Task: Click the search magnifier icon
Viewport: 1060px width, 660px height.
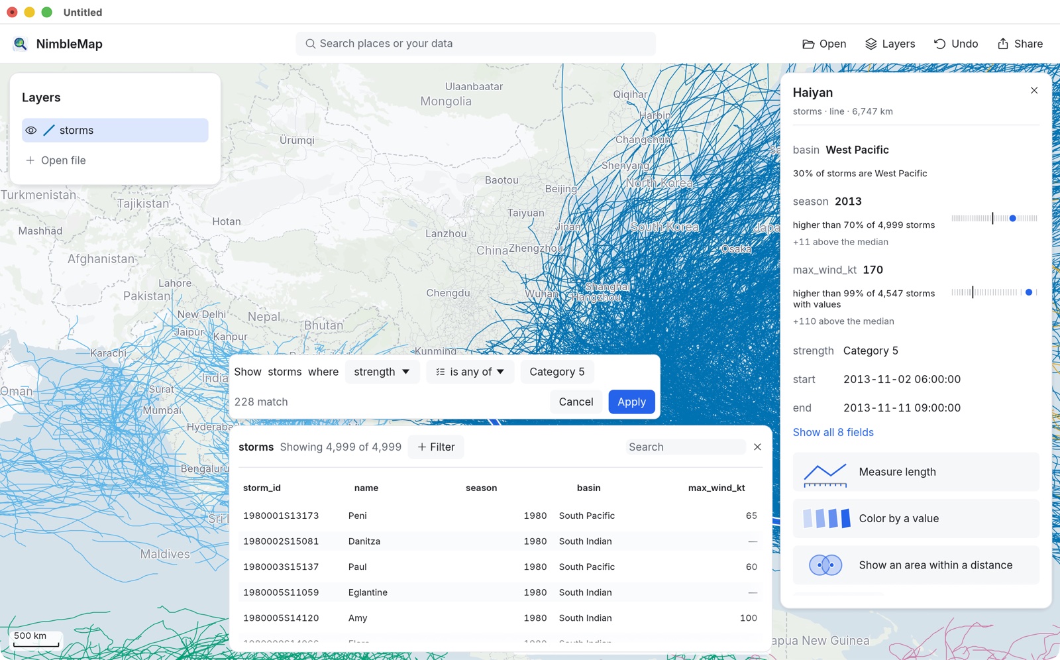Action: coord(310,44)
